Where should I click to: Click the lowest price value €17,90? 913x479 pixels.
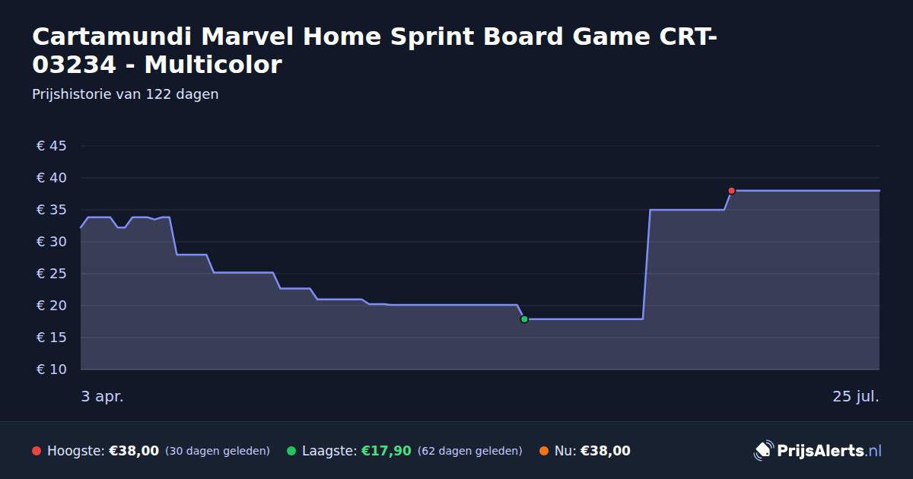tap(387, 451)
